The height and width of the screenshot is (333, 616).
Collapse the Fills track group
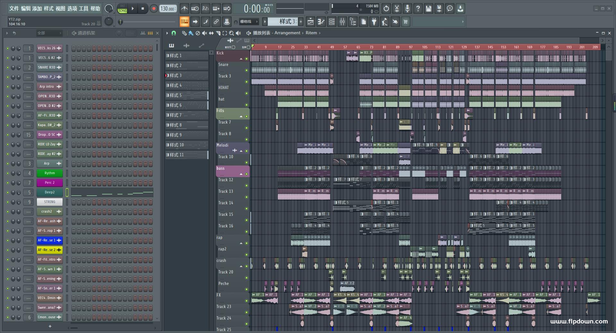[x=241, y=117]
